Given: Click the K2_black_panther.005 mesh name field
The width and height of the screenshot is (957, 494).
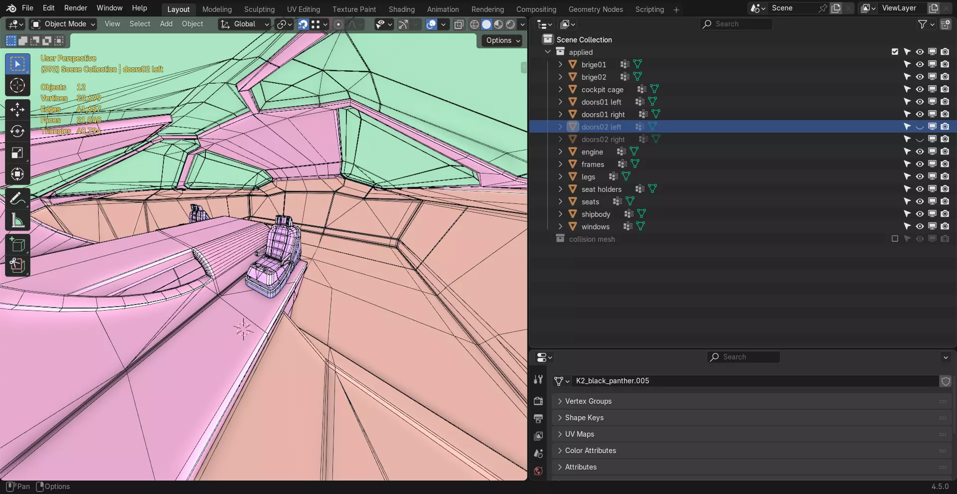Looking at the screenshot, I should point(755,381).
